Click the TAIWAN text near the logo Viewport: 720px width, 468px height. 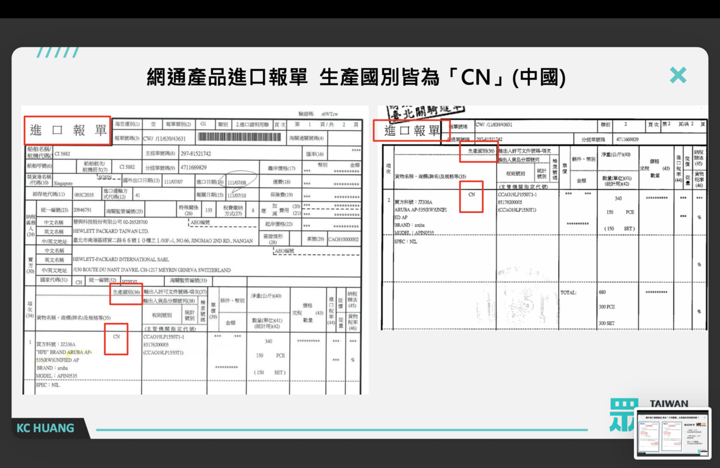click(668, 403)
